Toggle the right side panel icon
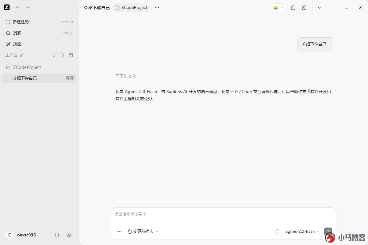This screenshot has height=245, width=368. 304,8
